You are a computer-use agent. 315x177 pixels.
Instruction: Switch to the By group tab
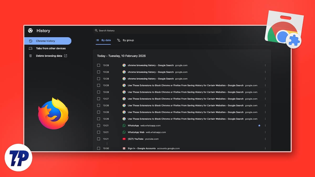coord(126,40)
